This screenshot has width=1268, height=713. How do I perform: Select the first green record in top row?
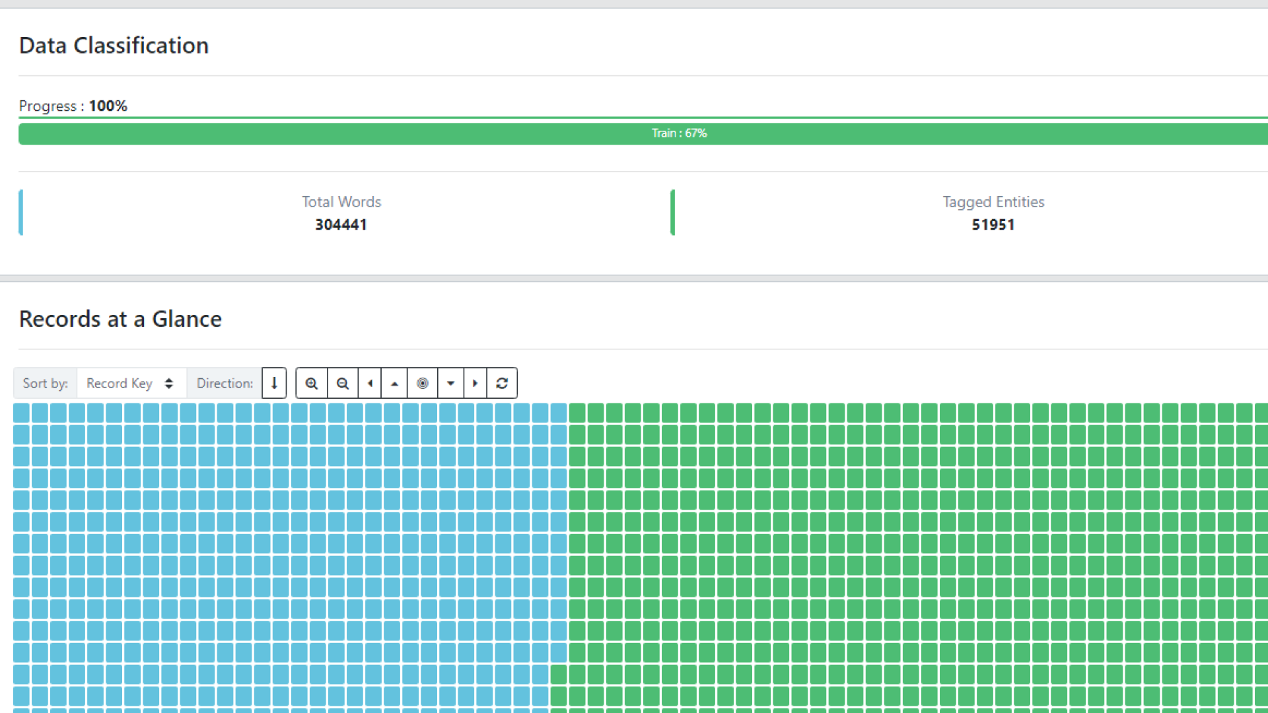577,413
